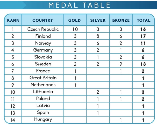Select the France country cell
The height and width of the screenshot is (127, 157).
(43, 71)
